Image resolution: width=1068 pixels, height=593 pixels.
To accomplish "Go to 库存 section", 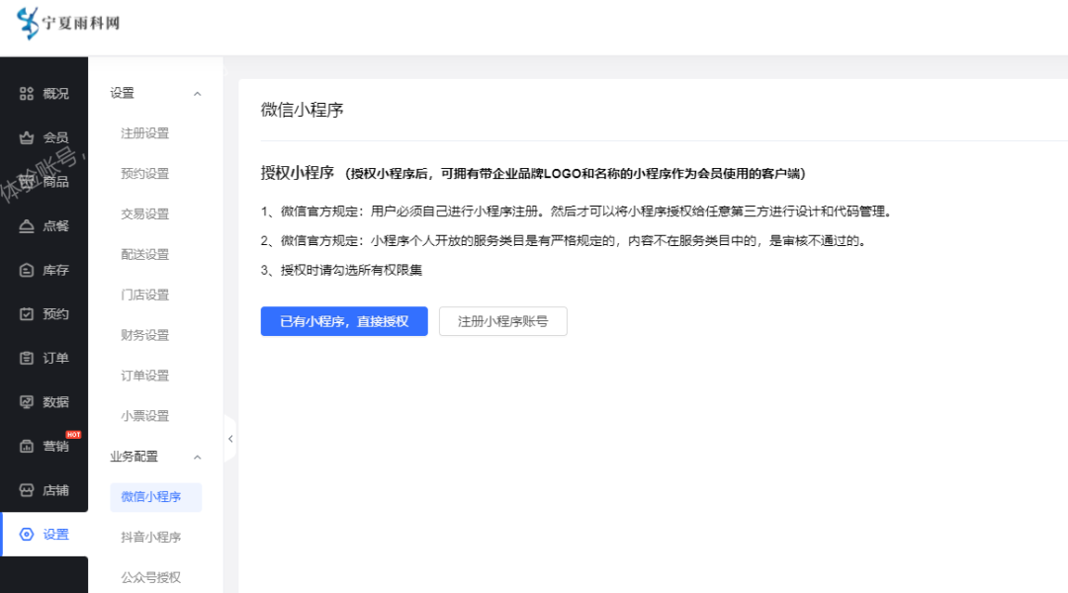I will click(44, 270).
